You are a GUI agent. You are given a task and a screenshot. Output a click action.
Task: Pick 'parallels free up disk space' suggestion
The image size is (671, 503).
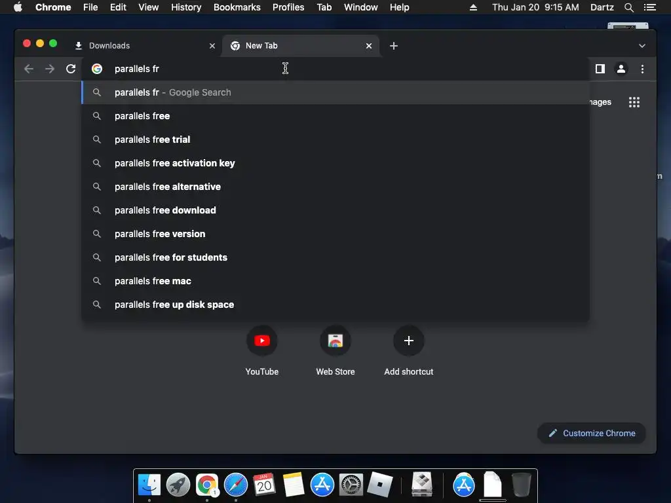tap(335, 305)
